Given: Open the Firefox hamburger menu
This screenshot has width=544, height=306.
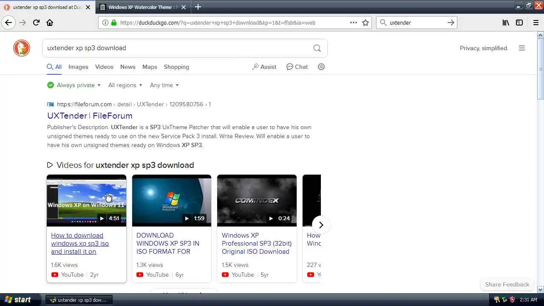Looking at the screenshot, I should point(536,23).
